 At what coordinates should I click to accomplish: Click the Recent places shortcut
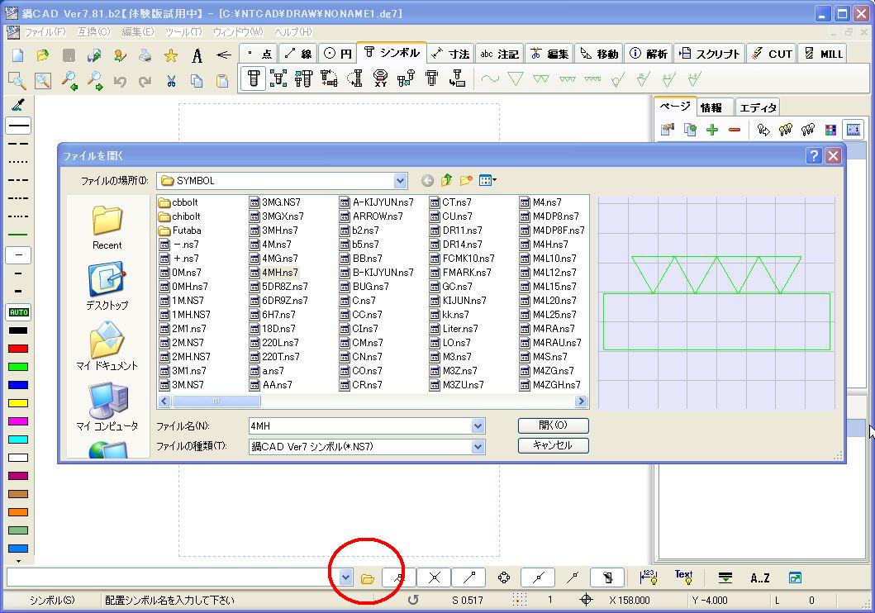(x=107, y=227)
